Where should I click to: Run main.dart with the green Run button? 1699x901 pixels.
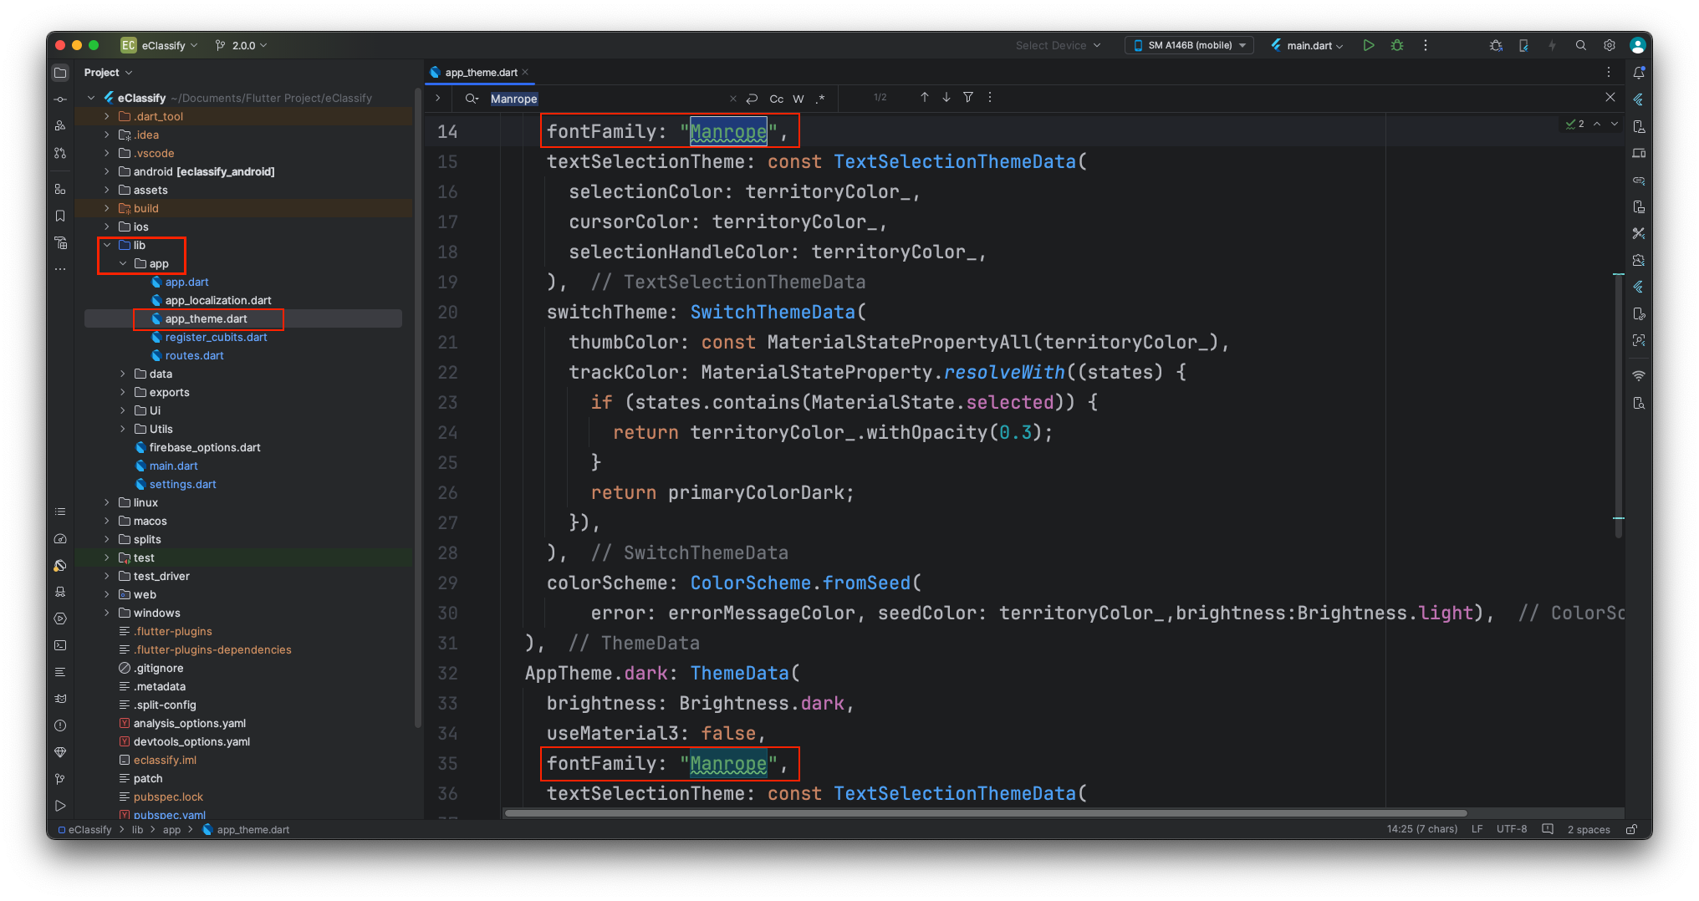coord(1369,45)
